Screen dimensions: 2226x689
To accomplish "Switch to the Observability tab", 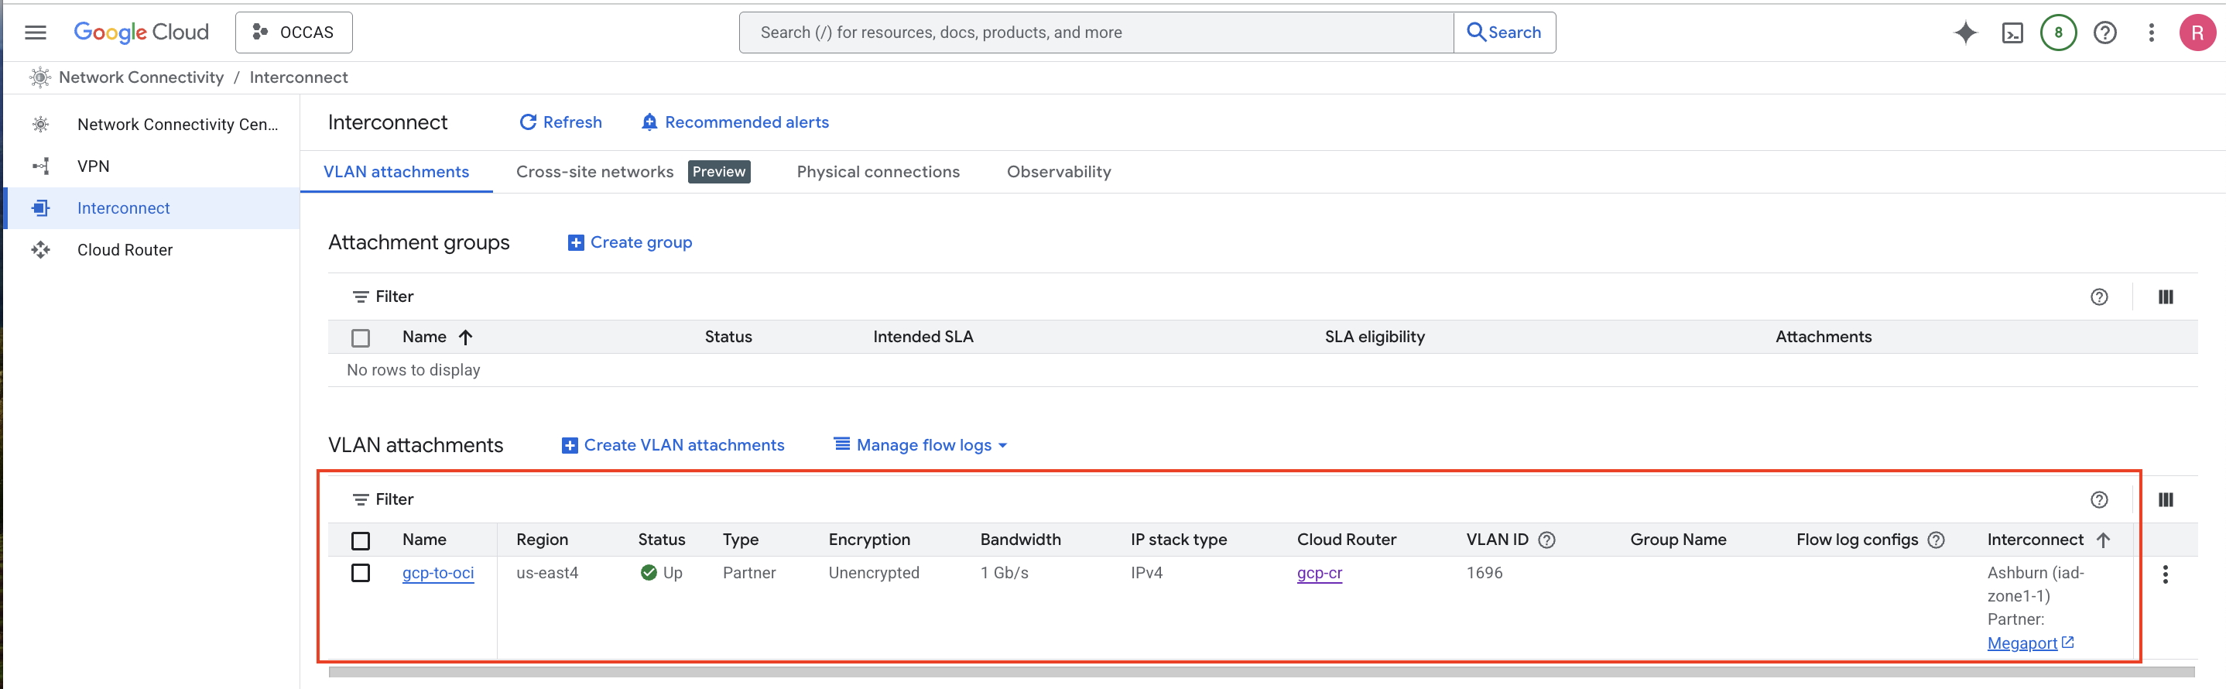I will (x=1059, y=172).
